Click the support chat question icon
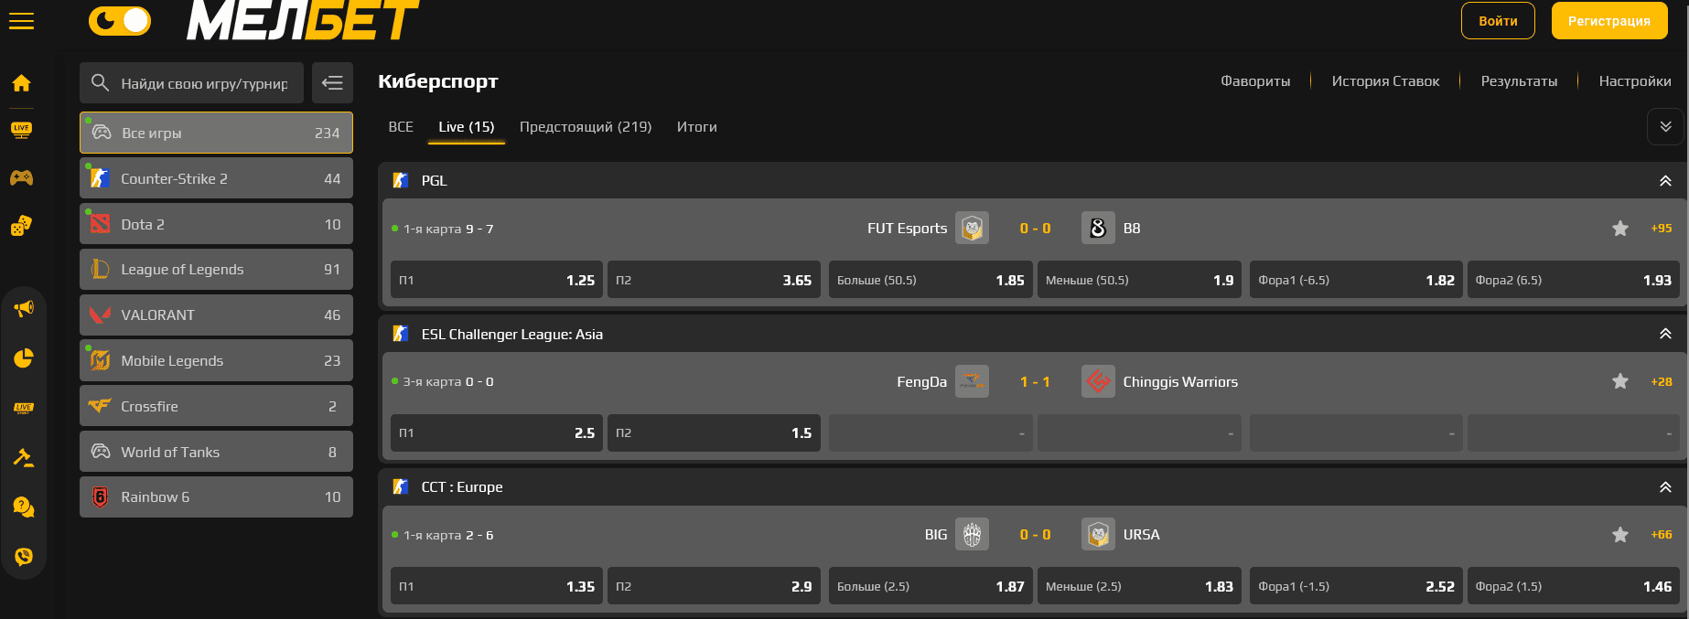 (x=24, y=507)
